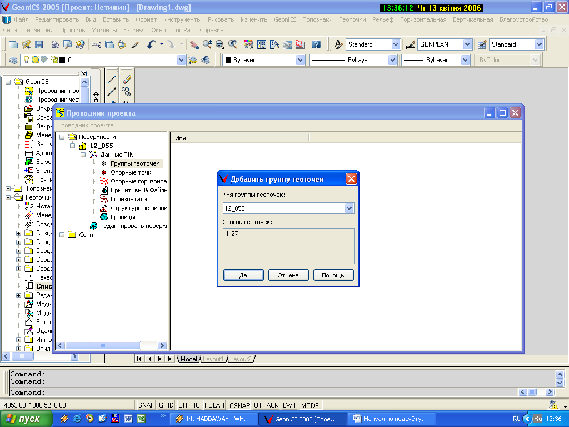
Task: Click the Save diskette icon
Action: (39, 44)
